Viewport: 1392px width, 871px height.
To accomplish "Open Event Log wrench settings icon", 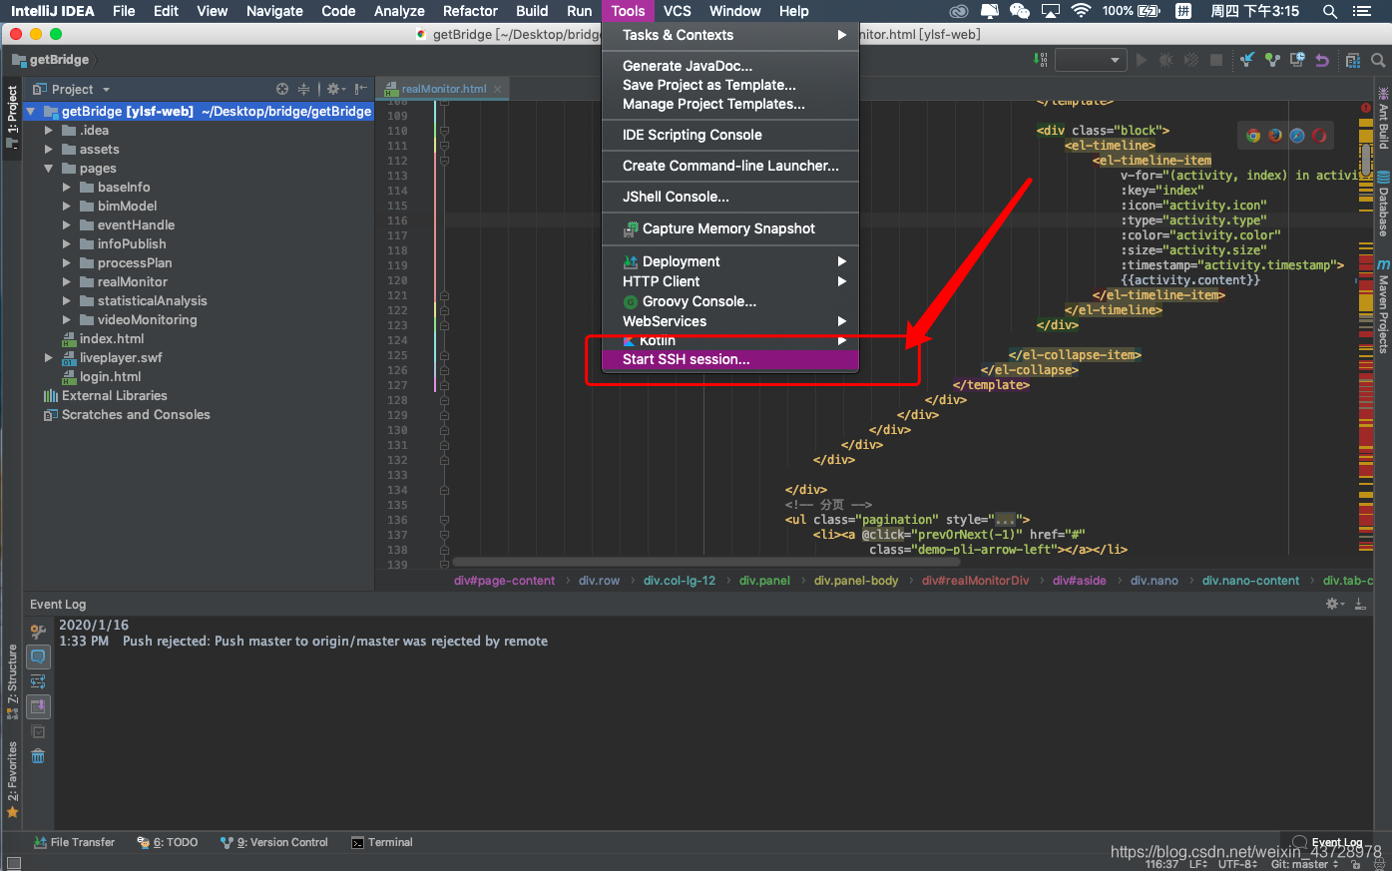I will [38, 632].
